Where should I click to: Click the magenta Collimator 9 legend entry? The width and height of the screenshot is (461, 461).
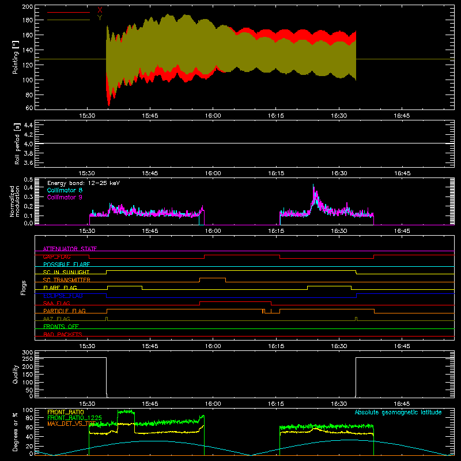pyautogui.click(x=65, y=197)
